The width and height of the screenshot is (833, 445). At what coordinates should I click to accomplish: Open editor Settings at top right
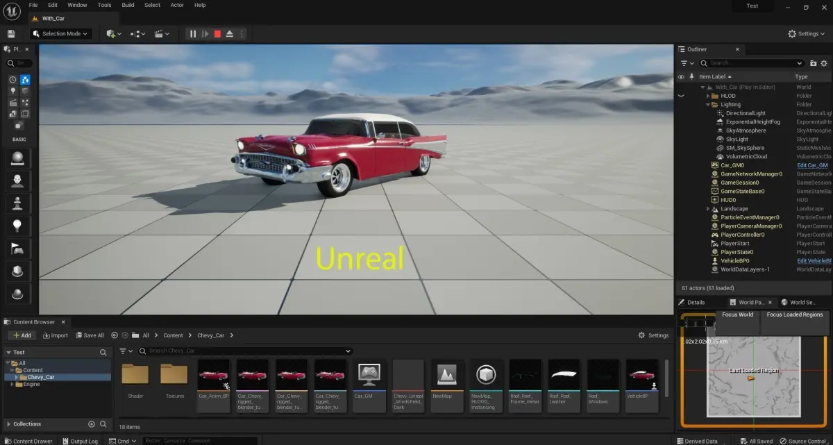pyautogui.click(x=807, y=33)
